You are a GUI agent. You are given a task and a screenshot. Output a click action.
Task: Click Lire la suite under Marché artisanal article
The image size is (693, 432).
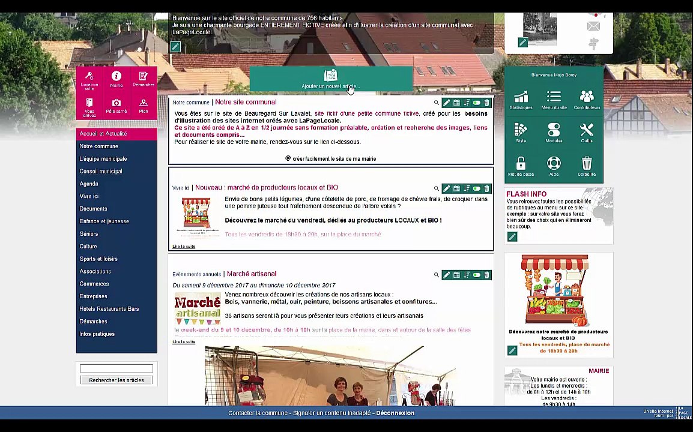tap(184, 342)
